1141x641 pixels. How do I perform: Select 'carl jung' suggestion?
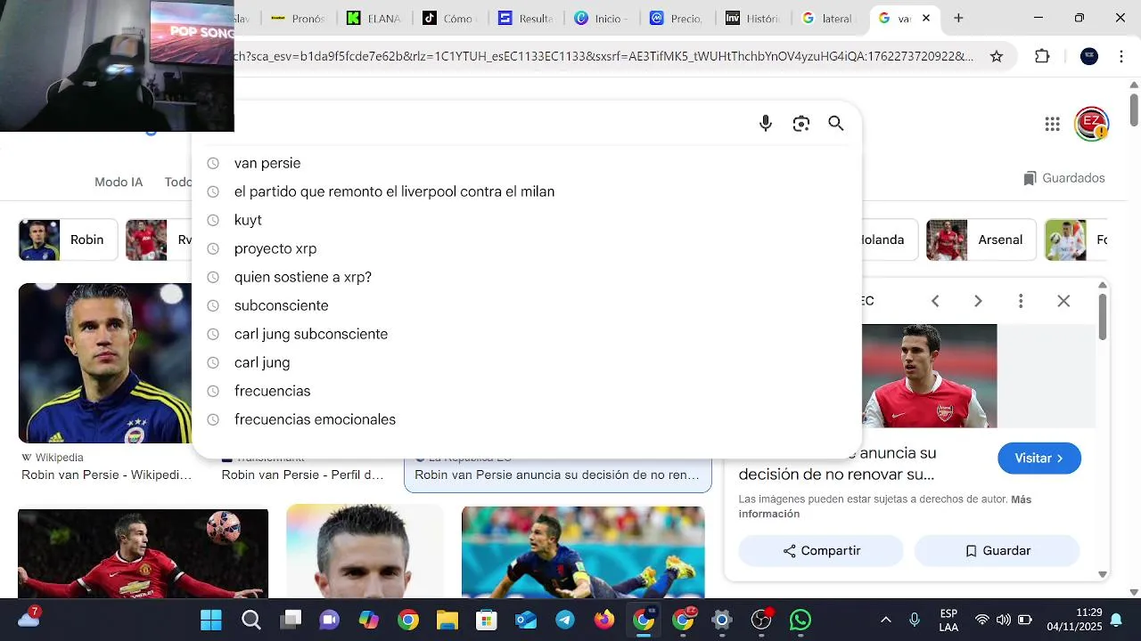coord(526,362)
